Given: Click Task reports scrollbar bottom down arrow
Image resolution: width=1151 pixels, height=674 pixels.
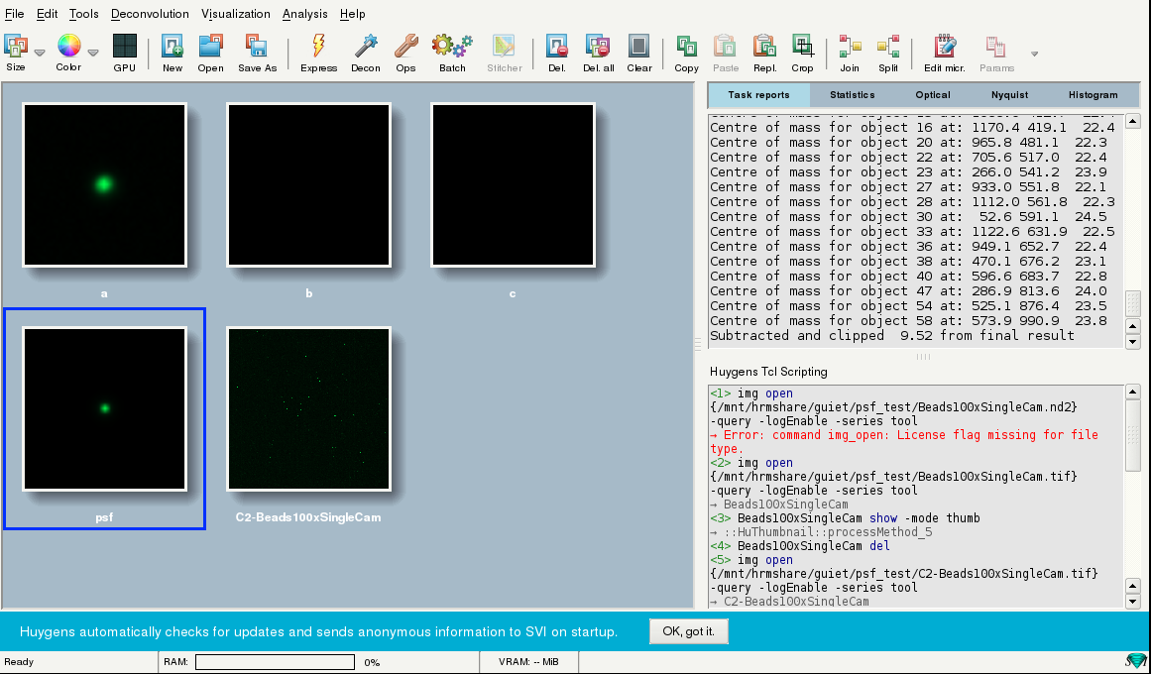Looking at the screenshot, I should tap(1132, 341).
